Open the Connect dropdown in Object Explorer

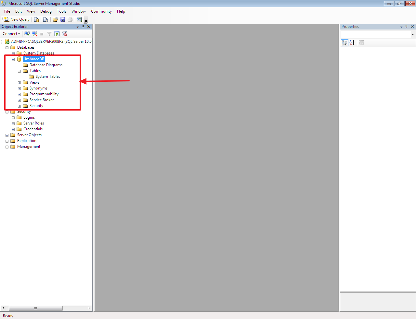11,34
